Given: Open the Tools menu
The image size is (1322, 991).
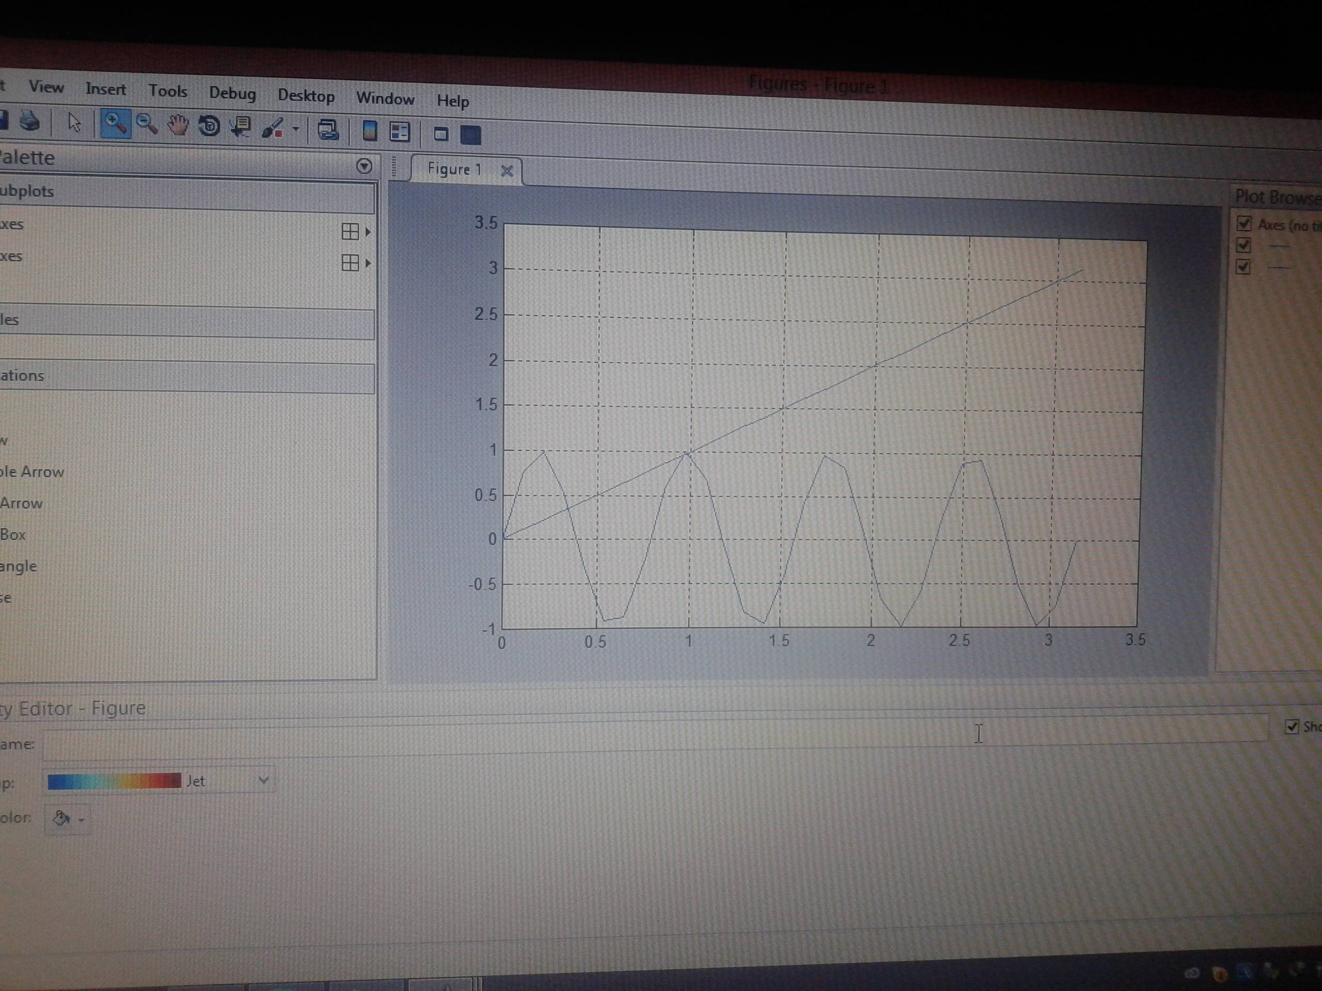Looking at the screenshot, I should [167, 91].
